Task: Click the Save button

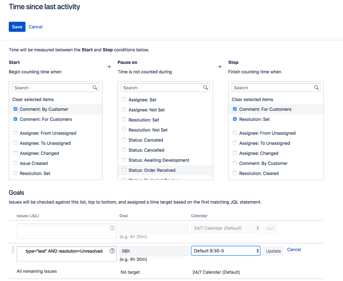Action: [x=17, y=27]
